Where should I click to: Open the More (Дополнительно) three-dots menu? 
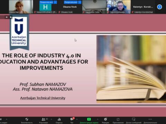[x=150, y=119]
